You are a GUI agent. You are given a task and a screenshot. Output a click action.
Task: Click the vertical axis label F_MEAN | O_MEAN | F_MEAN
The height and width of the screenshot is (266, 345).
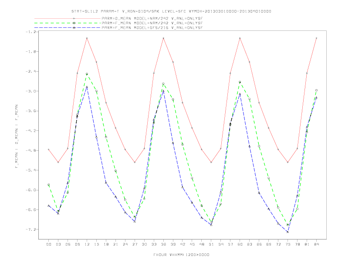point(16,136)
